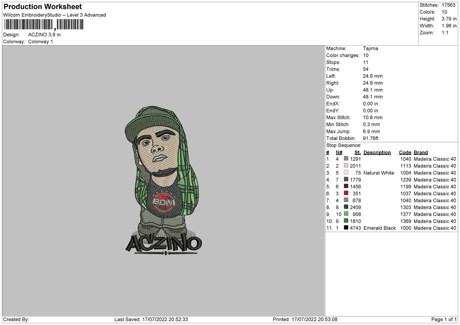Click the Min Stitch value '0.3 mm'
Viewport: 460px width, 325px height.
tap(371, 124)
